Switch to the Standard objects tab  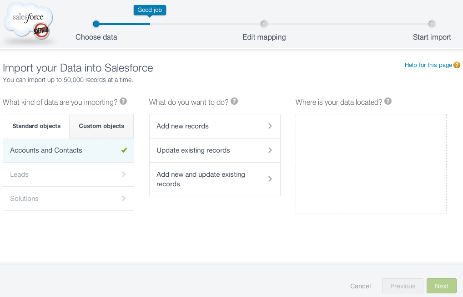[x=36, y=126]
